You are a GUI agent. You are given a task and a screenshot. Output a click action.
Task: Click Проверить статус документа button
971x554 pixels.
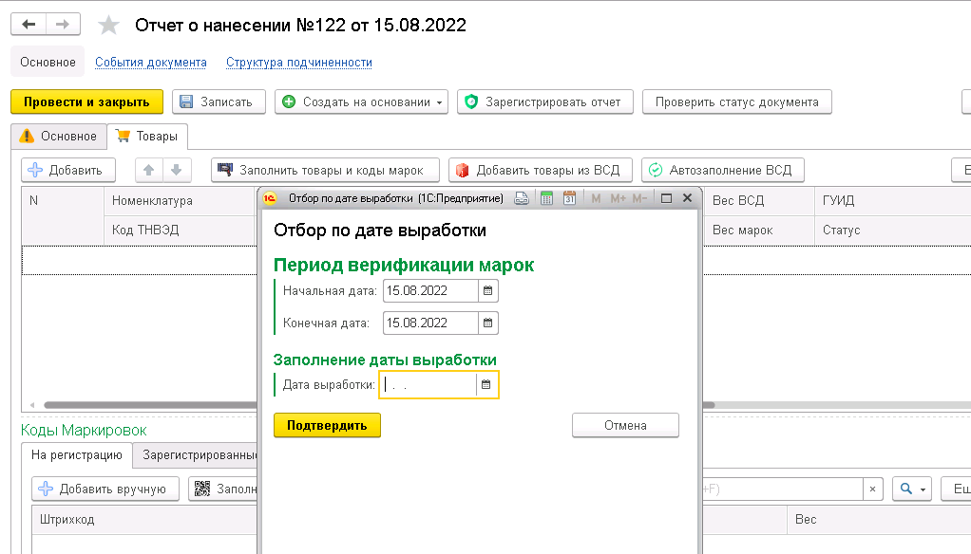[x=737, y=102]
